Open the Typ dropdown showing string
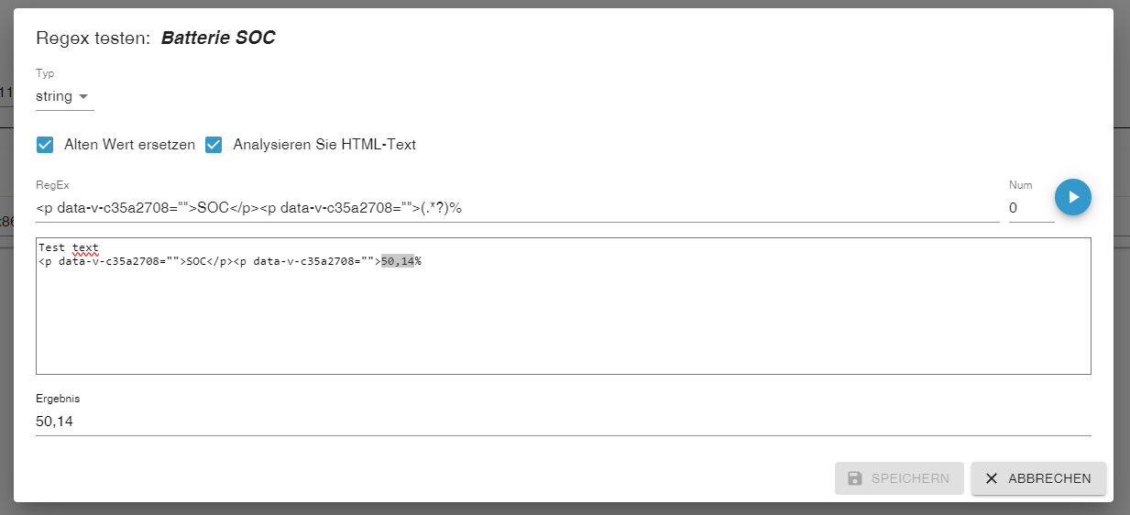Image resolution: width=1130 pixels, height=515 pixels. [x=65, y=96]
